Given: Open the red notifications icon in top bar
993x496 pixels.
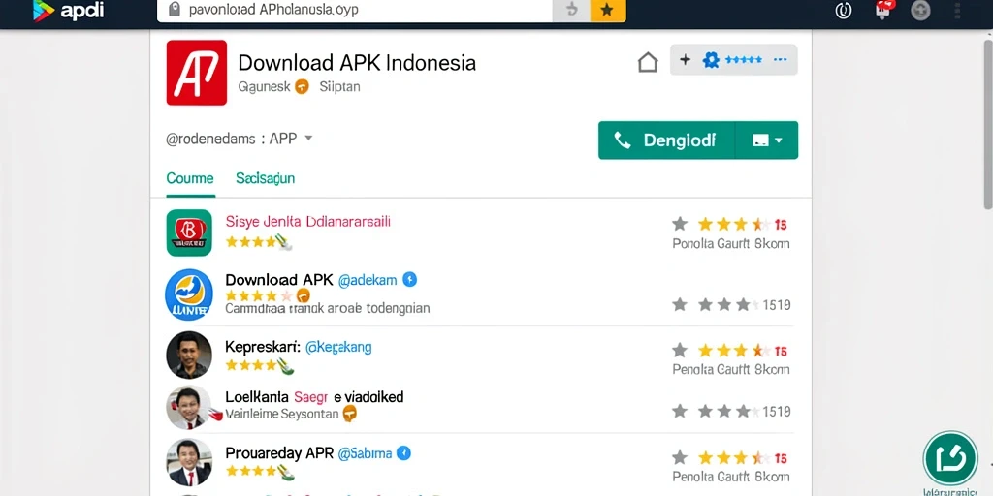Looking at the screenshot, I should pos(884,9).
